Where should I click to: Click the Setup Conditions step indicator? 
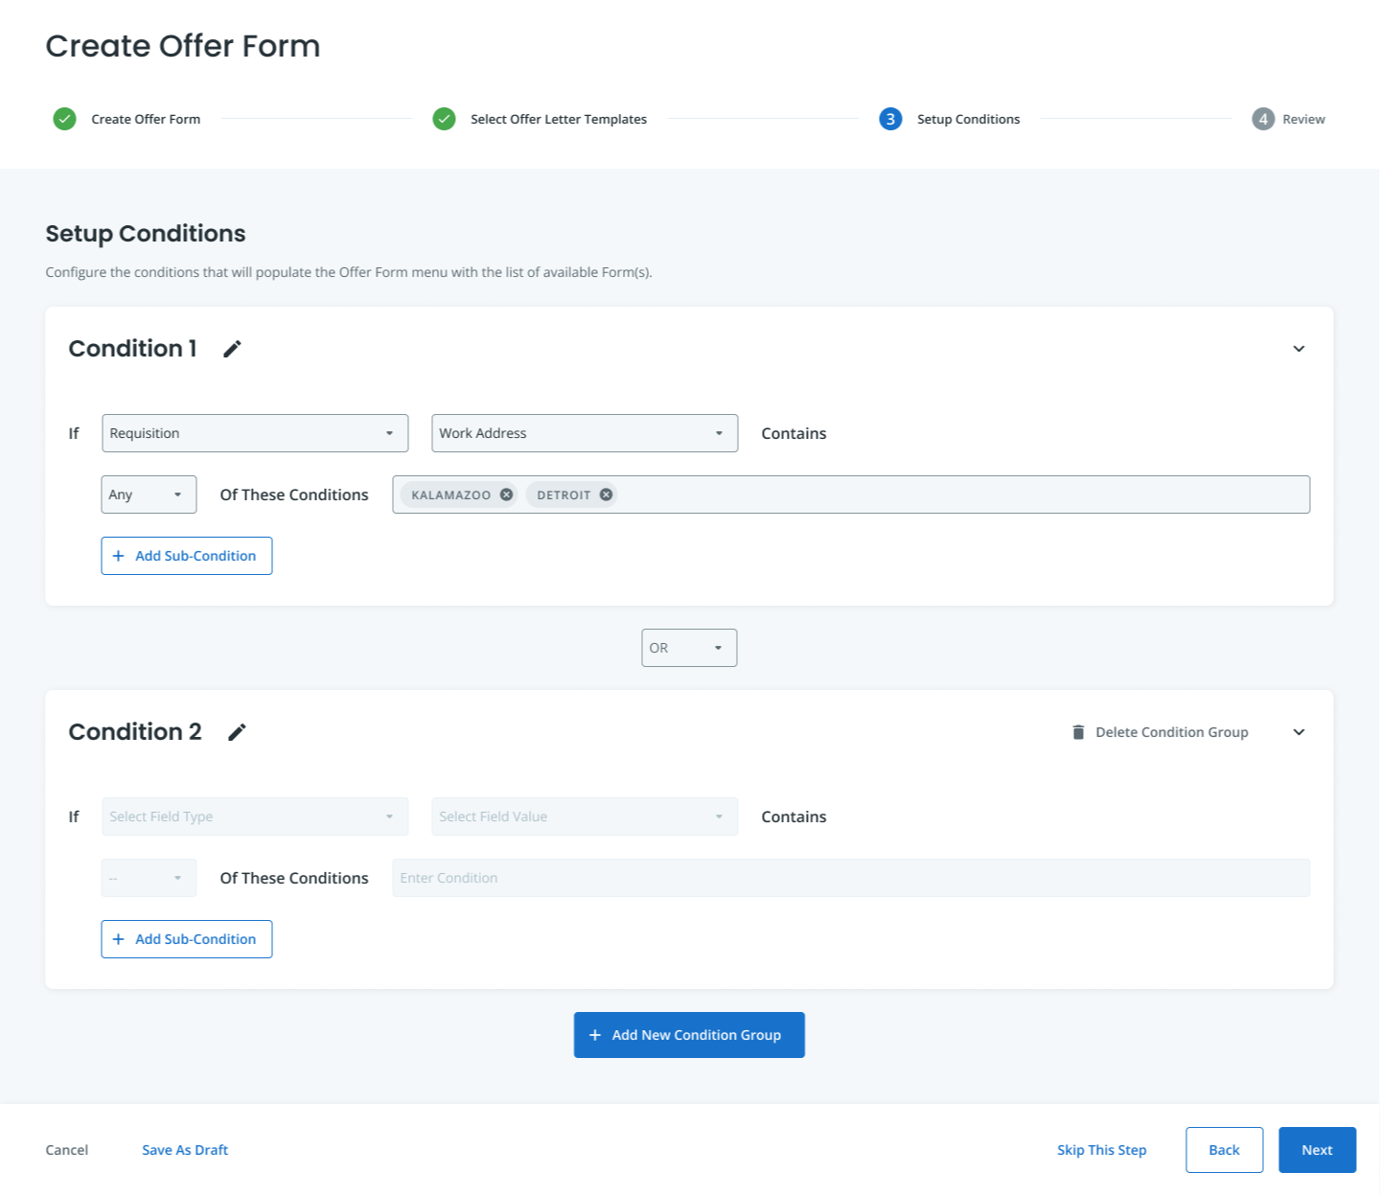coord(890,119)
